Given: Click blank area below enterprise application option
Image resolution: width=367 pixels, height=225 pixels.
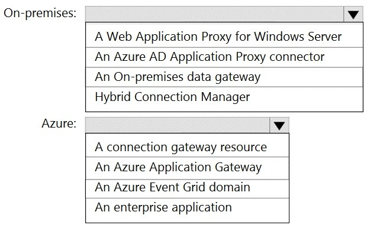Looking at the screenshot, I should tap(187, 220).
